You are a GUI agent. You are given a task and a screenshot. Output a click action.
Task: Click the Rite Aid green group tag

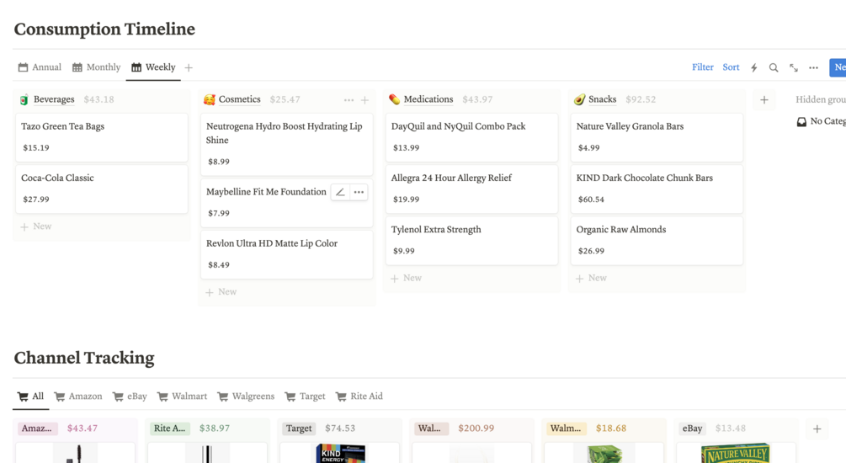(x=169, y=428)
